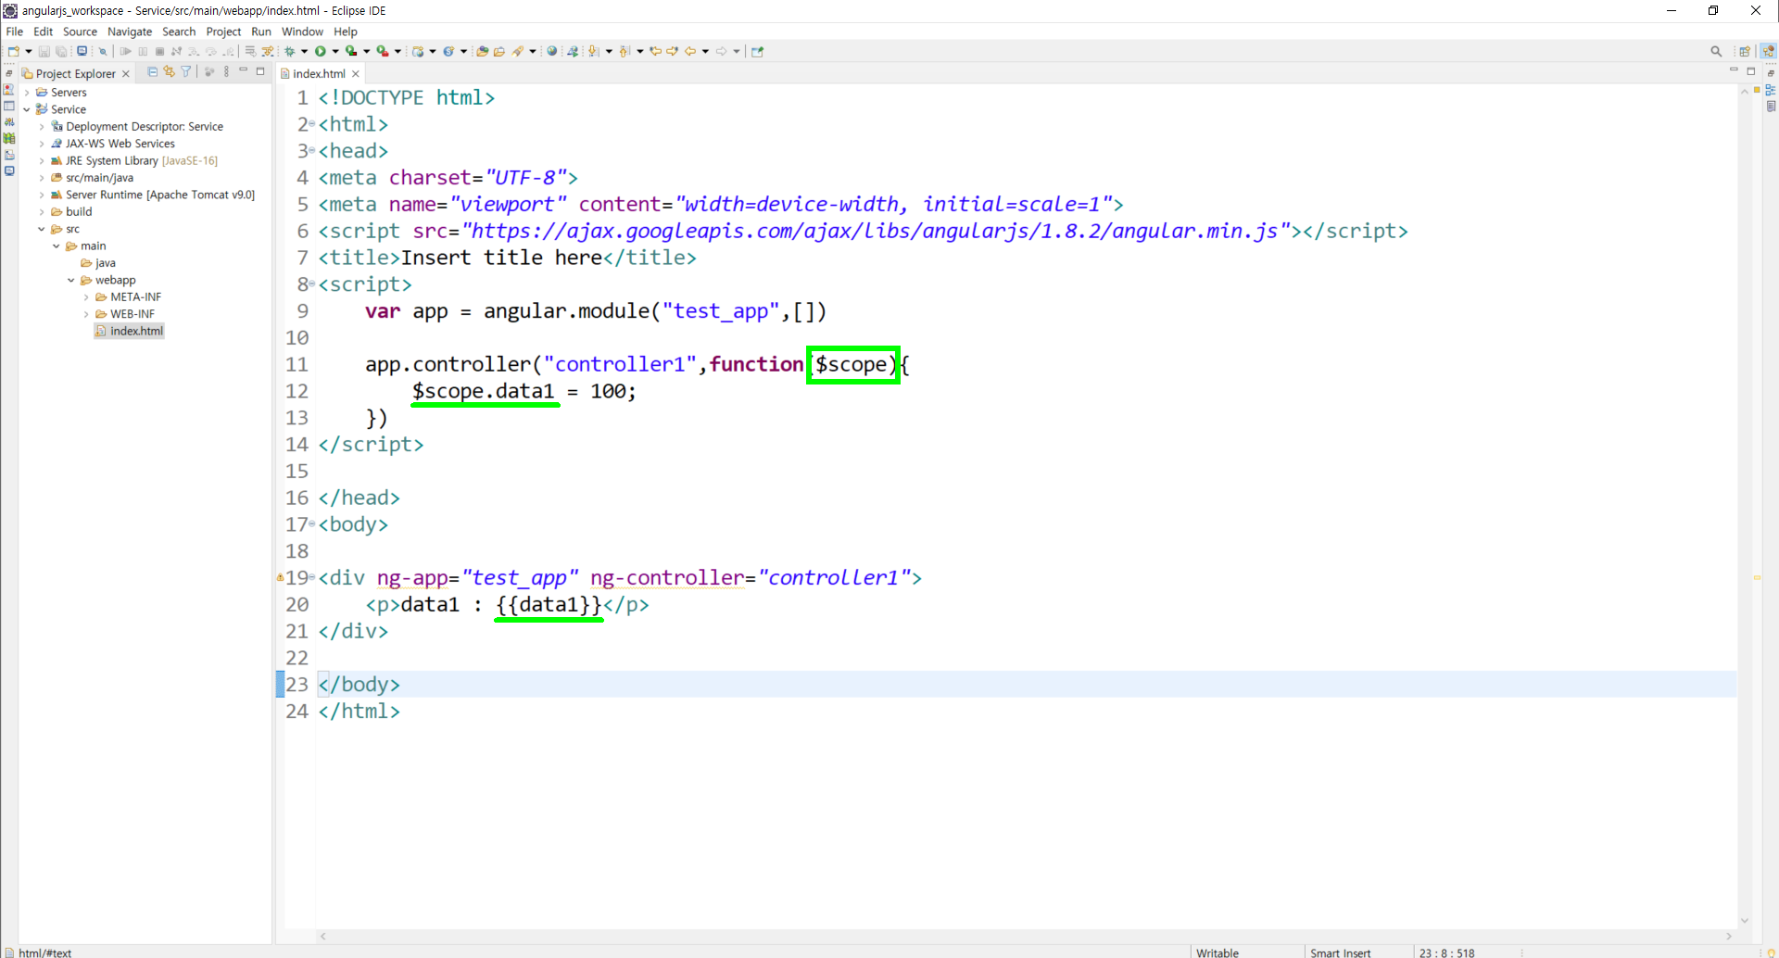Open the Project Explorer view menu dots
This screenshot has height=958, width=1779.
click(x=226, y=71)
